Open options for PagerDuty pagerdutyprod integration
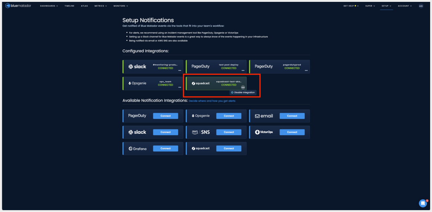 click(x=306, y=71)
